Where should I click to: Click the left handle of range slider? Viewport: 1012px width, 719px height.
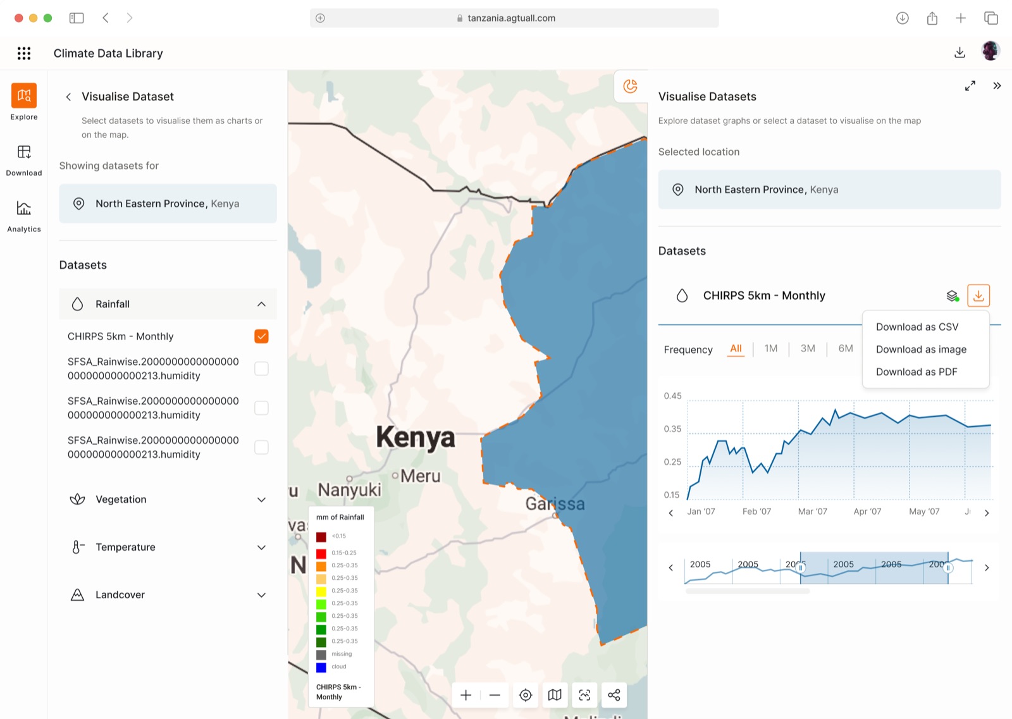tap(801, 568)
